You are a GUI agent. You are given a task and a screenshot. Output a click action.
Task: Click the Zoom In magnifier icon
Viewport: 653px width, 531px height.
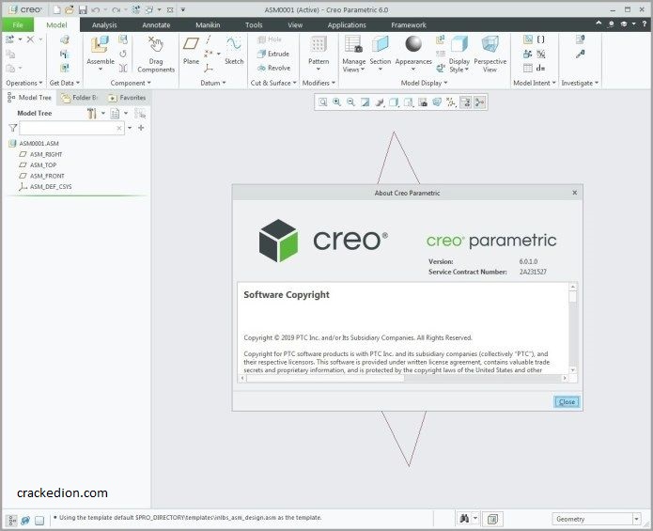pyautogui.click(x=337, y=102)
